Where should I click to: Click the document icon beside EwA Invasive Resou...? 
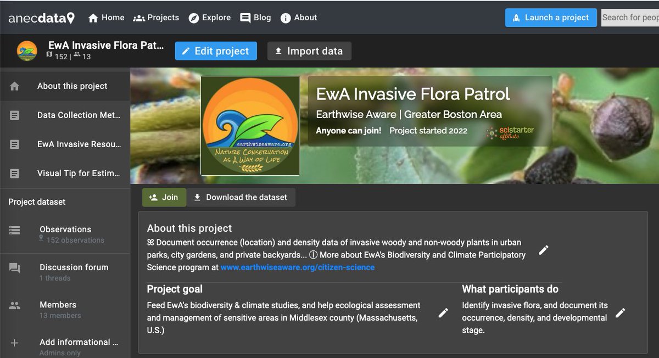15,144
